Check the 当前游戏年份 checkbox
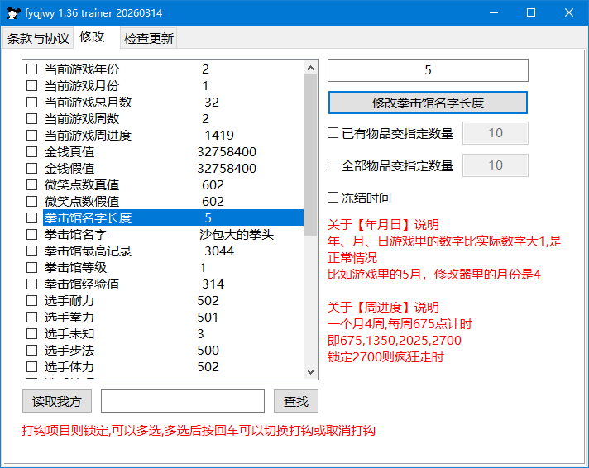The height and width of the screenshot is (468, 589). (x=32, y=69)
